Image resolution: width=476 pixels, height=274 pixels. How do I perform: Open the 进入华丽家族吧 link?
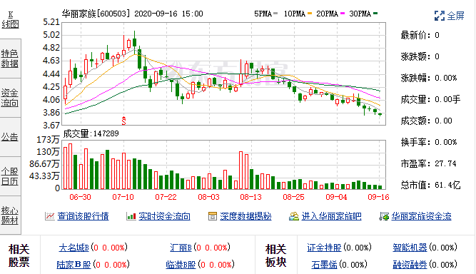point(332,216)
